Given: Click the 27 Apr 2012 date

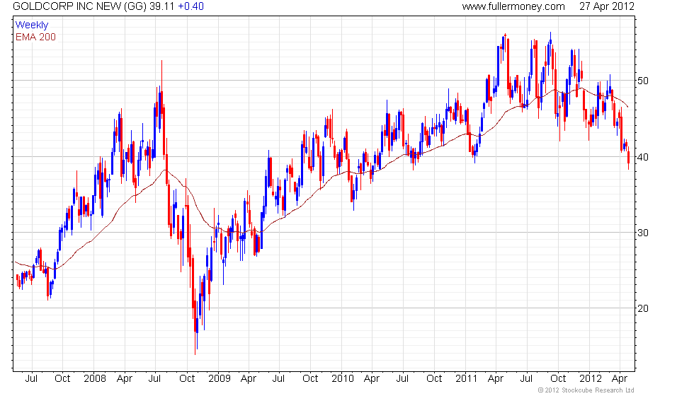Looking at the screenshot, I should pos(607,6).
